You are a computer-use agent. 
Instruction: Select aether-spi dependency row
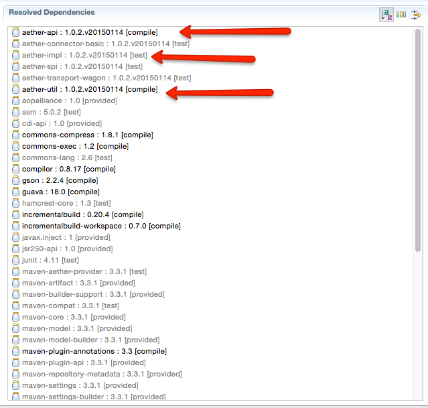pos(82,66)
